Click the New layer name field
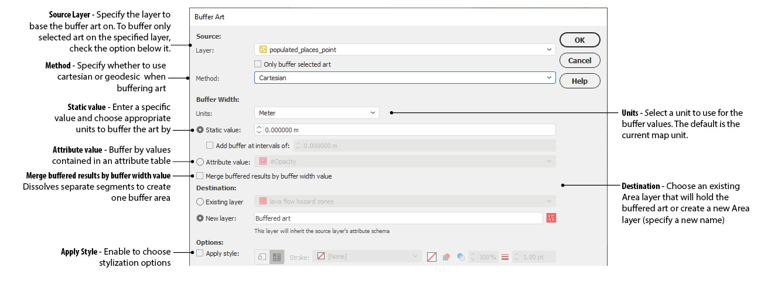 398,218
